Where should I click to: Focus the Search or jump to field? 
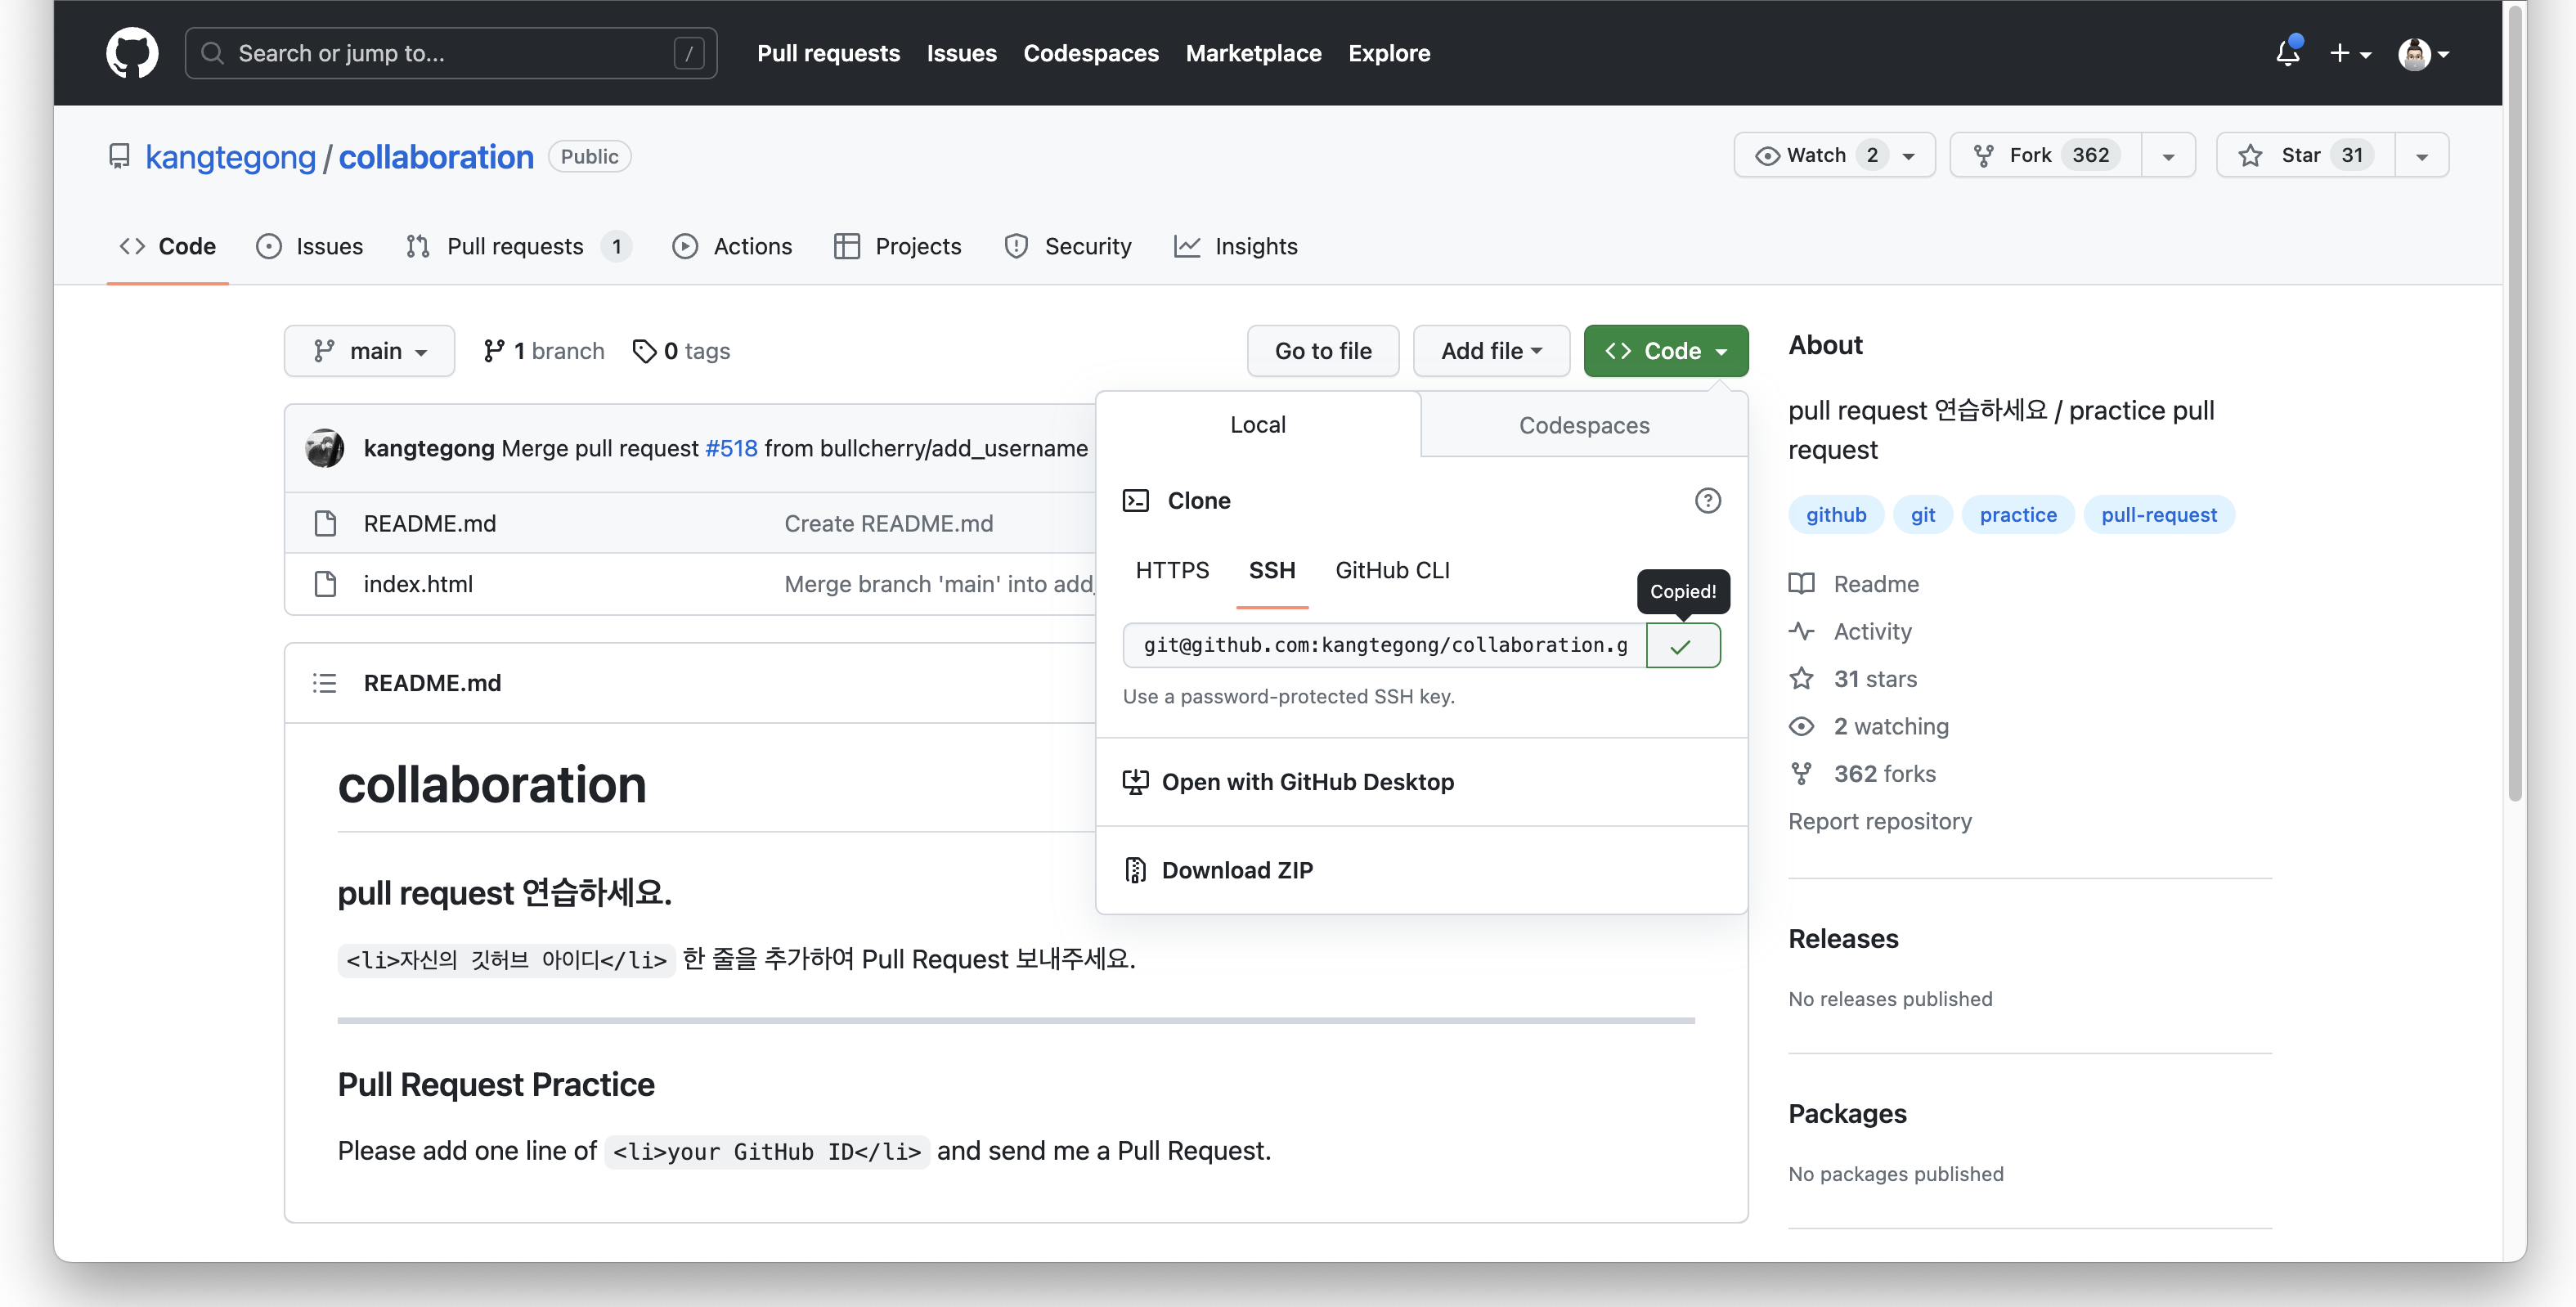(x=451, y=53)
